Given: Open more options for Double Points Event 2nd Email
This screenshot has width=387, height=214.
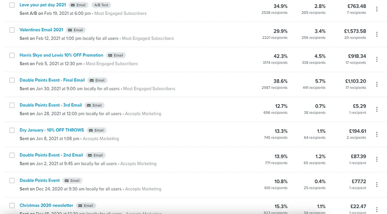Looking at the screenshot, I should 378,160.
